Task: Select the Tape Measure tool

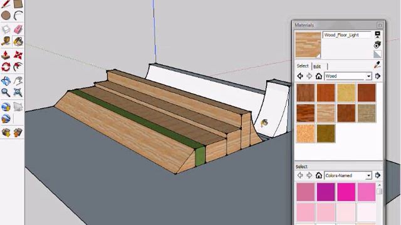Action: 6,41
